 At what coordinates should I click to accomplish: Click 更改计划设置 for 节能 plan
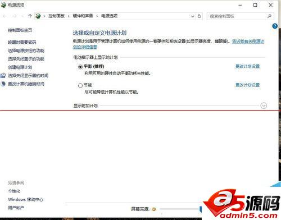point(247,85)
